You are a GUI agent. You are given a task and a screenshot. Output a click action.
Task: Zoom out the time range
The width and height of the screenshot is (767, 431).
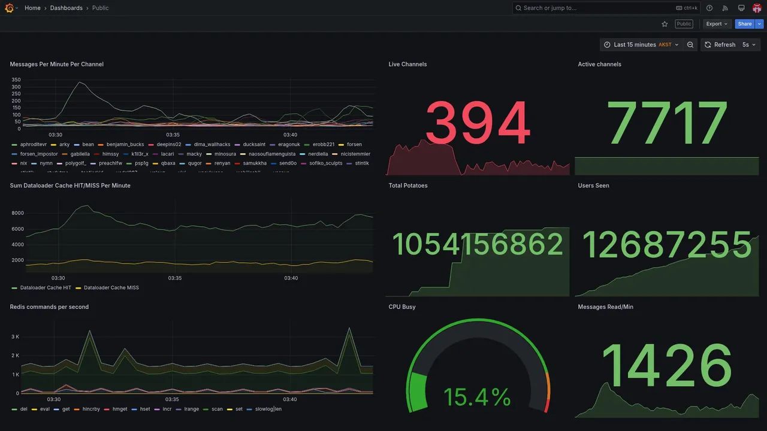(x=690, y=45)
